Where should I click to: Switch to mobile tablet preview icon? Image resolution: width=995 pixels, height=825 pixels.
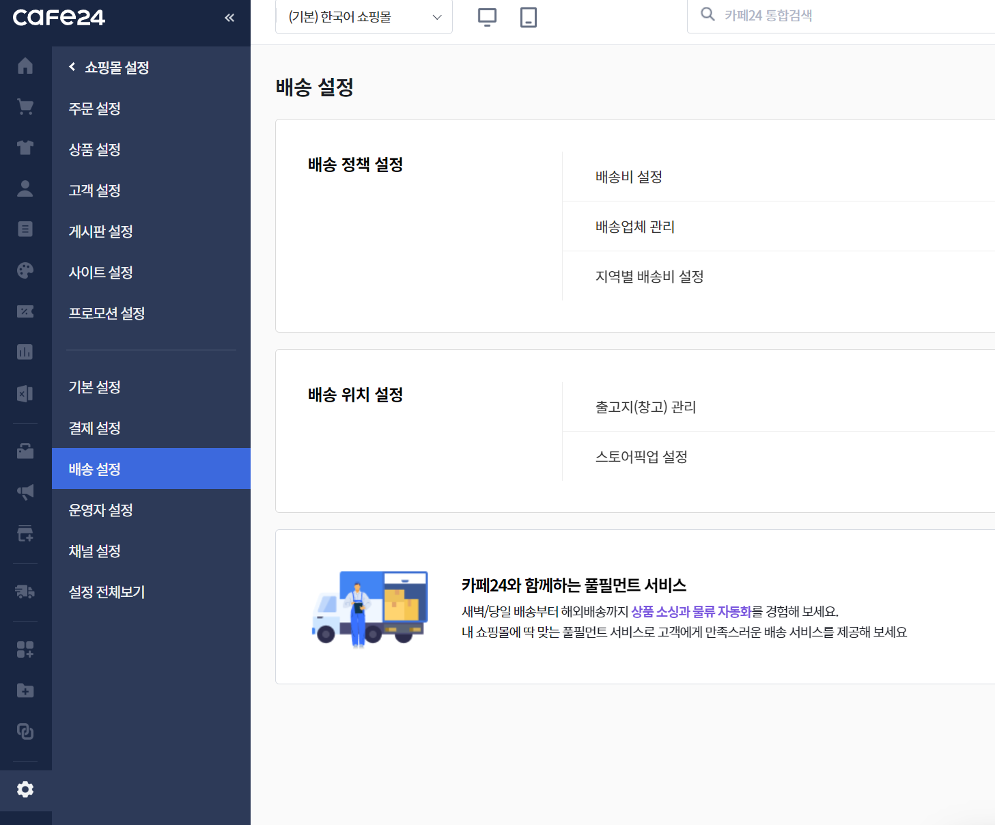click(529, 17)
